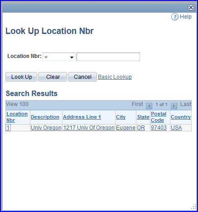This screenshot has height=212, width=198.
Task: Sort by Description column header
Action: (x=45, y=117)
